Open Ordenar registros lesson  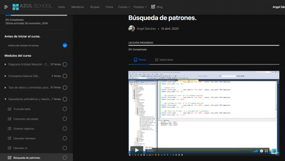click(24, 129)
